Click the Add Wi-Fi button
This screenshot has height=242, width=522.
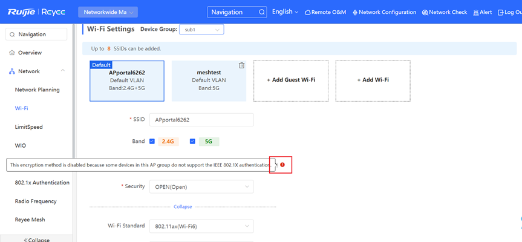point(373,80)
